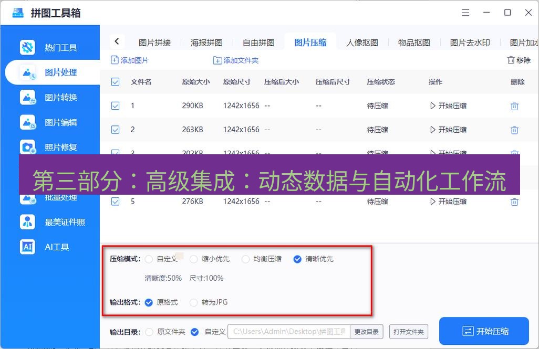This screenshot has height=349, width=539.
Task: Select 清晰优先 compression mode
Action: click(x=297, y=259)
